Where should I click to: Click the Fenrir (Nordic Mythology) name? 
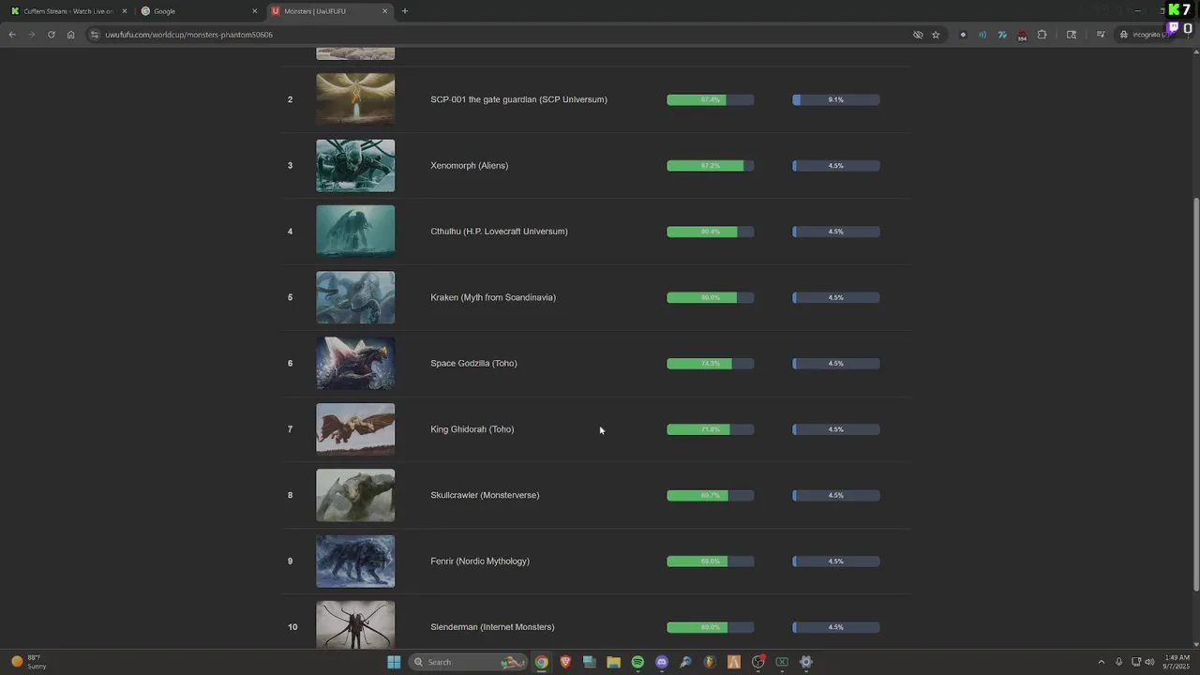click(480, 561)
